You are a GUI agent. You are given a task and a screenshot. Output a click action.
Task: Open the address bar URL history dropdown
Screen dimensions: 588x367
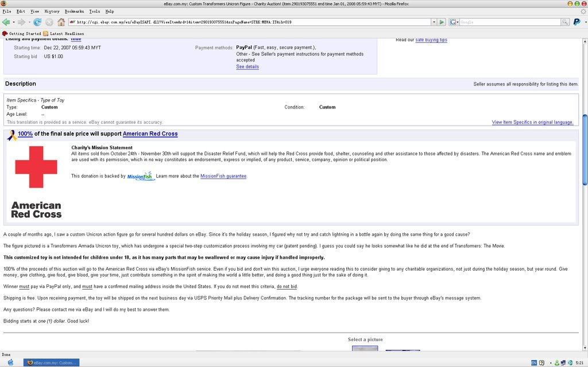434,22
